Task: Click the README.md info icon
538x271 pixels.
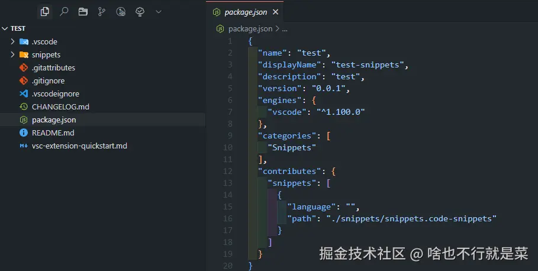Action: (24, 133)
